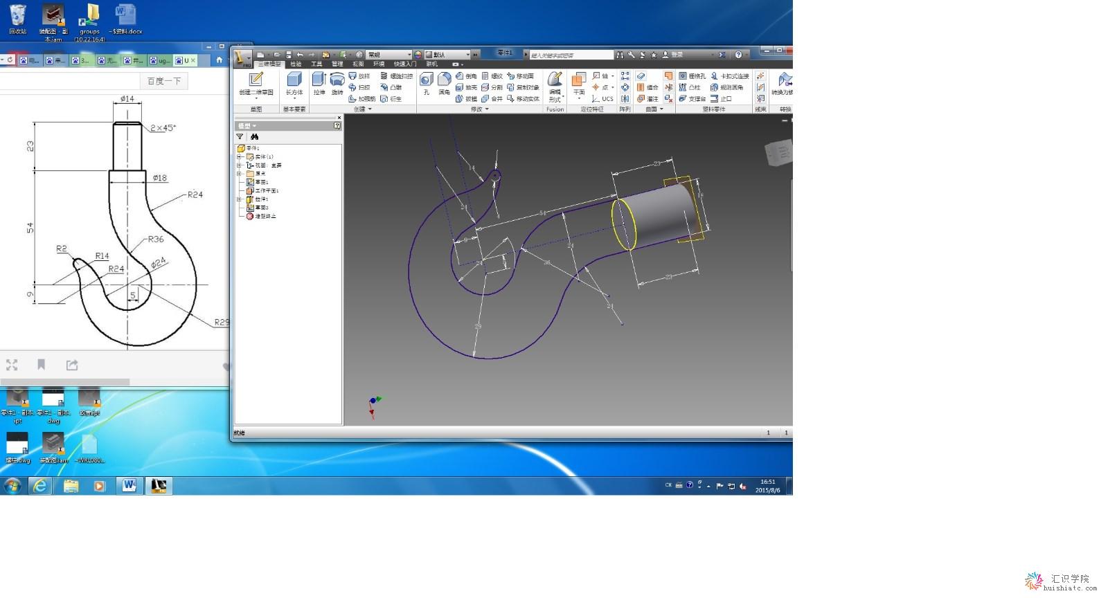This screenshot has width=1108, height=598.
Task: Choose the 扫掠 sweep tool
Action: coord(359,87)
